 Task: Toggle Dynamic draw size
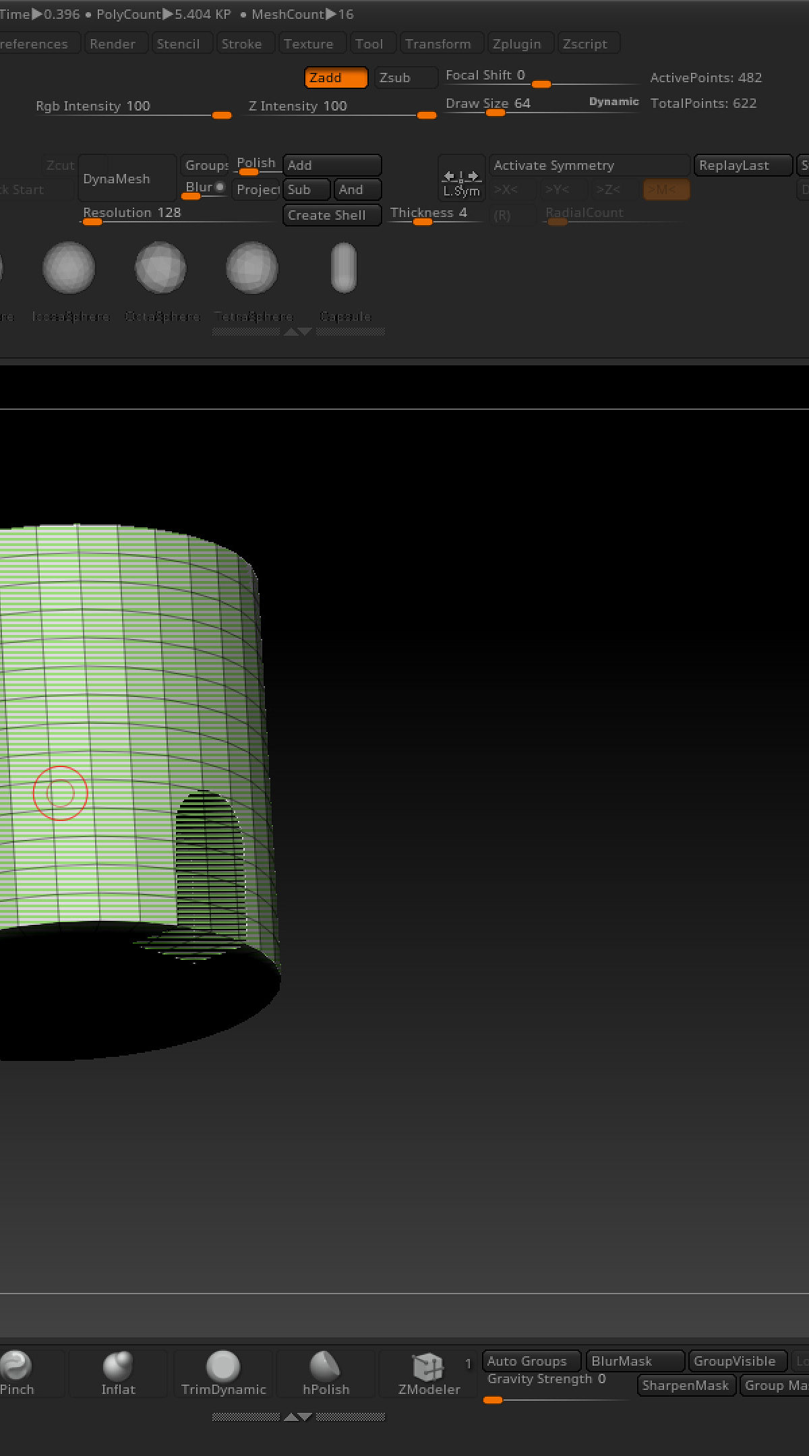(x=613, y=102)
